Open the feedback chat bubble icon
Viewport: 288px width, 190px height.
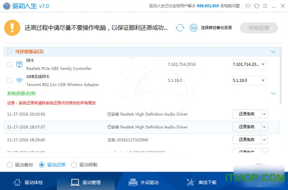pos(248,6)
